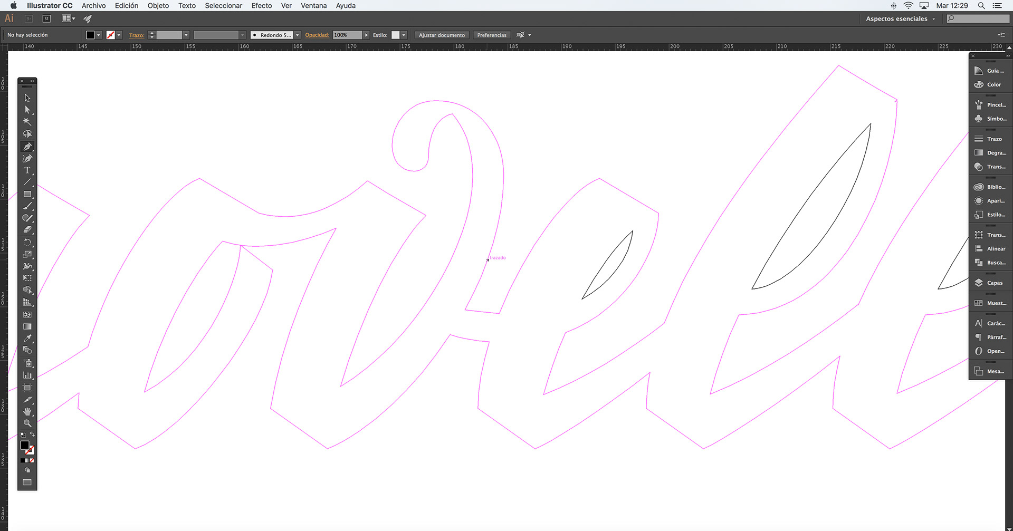Select the Blend tool
1013x531 pixels.
(27, 350)
